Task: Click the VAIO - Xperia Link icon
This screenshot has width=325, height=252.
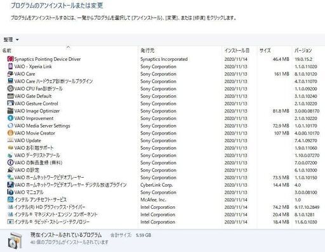Action: click(10, 67)
